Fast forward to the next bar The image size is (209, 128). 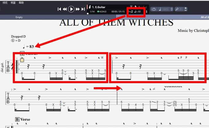[77, 9]
